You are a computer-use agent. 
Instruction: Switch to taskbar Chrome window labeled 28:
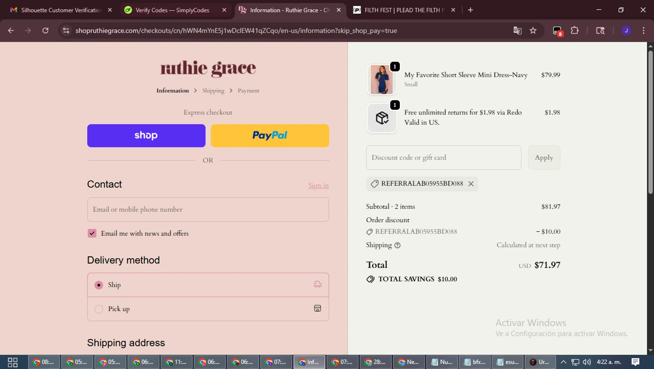(375, 362)
